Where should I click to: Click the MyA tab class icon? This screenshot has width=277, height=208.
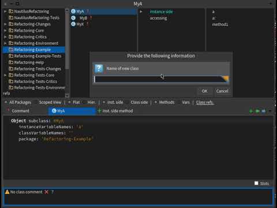click(54, 111)
